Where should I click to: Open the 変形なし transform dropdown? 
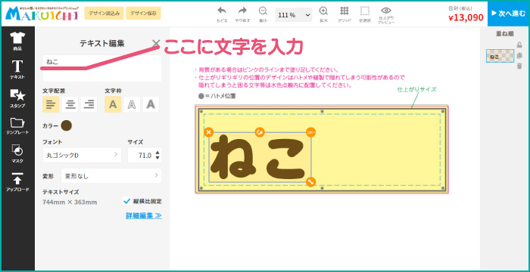(111, 175)
